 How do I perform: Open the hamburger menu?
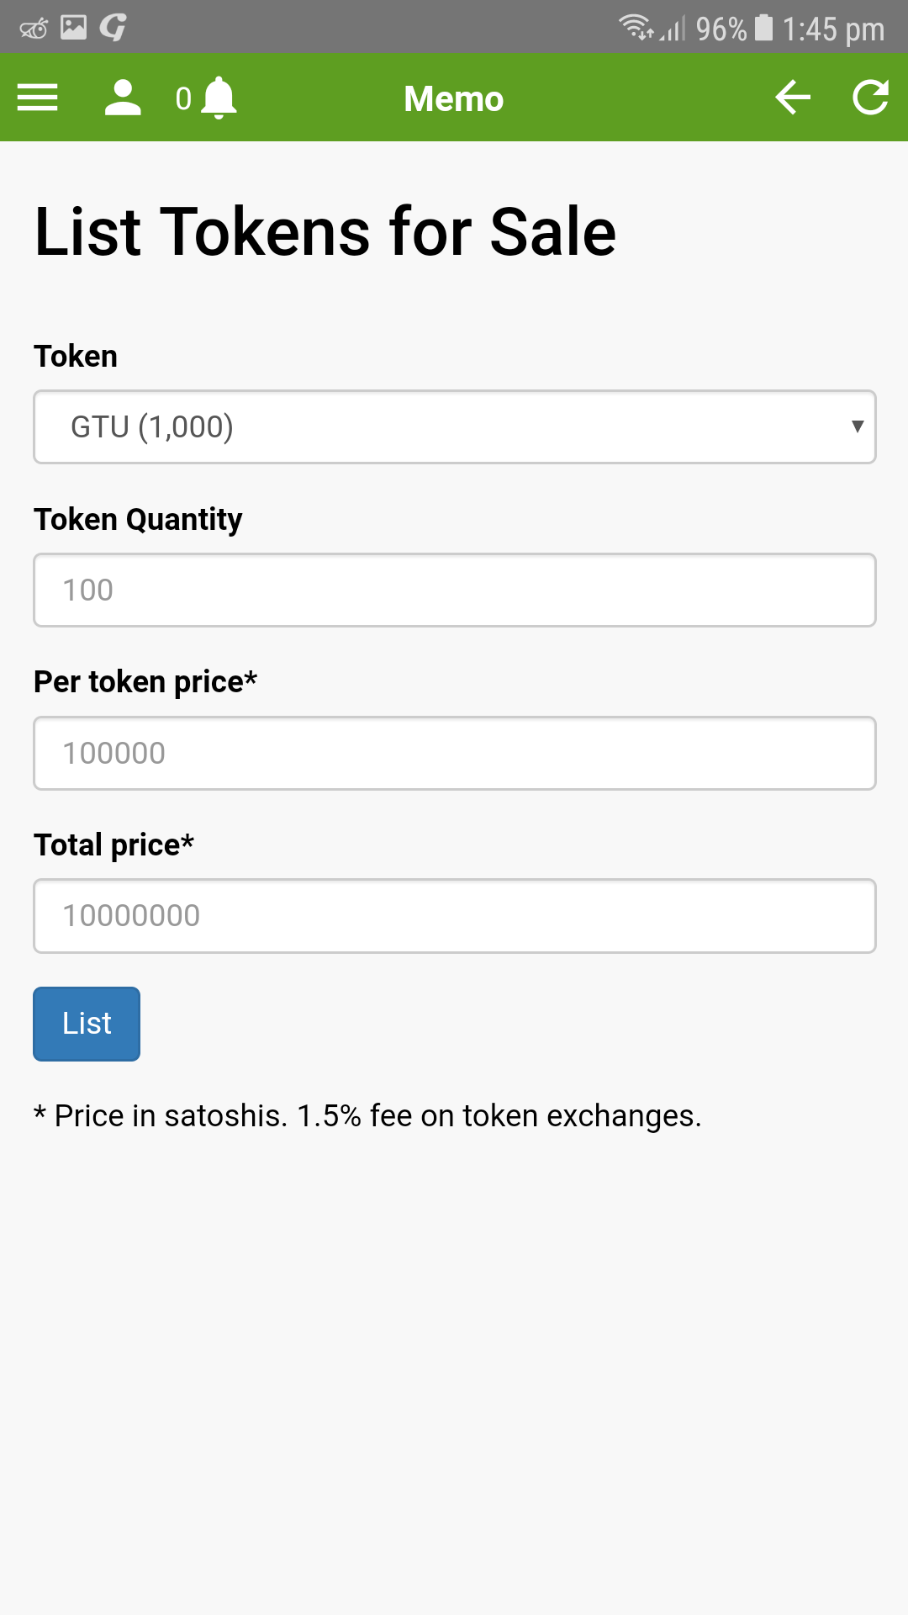click(x=38, y=98)
